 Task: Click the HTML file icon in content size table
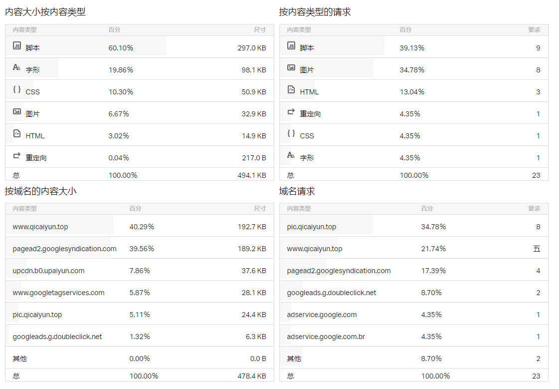[17, 133]
